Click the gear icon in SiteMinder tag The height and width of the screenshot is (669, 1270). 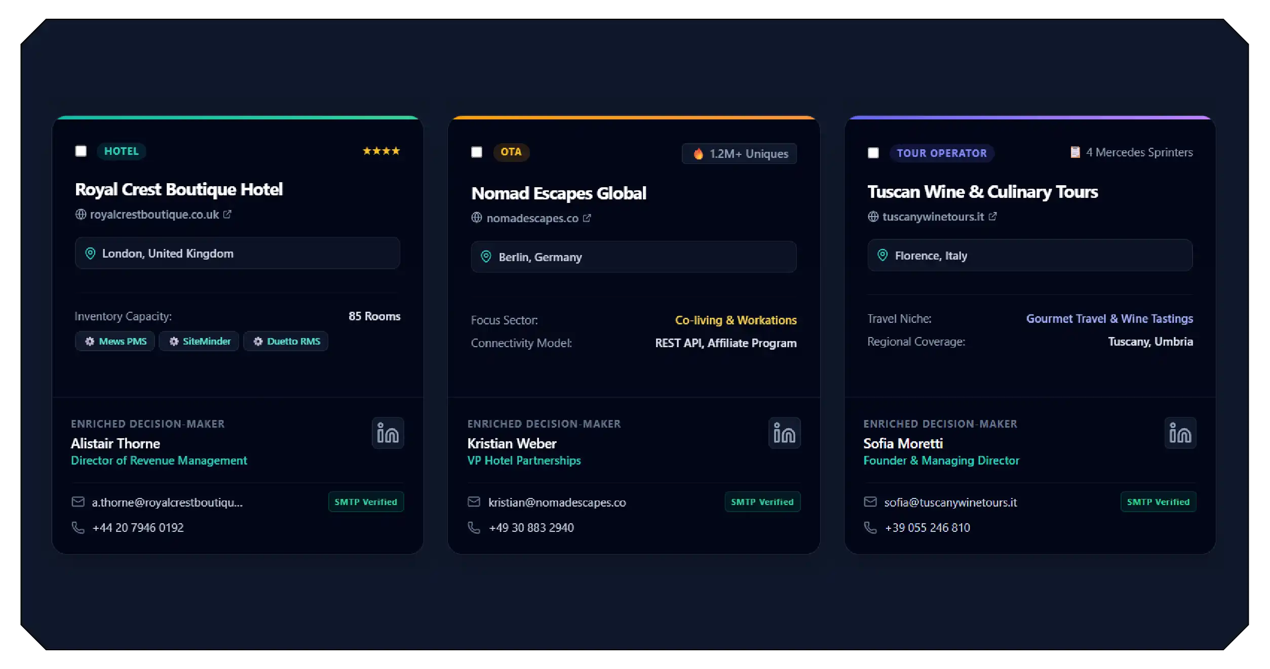click(174, 342)
